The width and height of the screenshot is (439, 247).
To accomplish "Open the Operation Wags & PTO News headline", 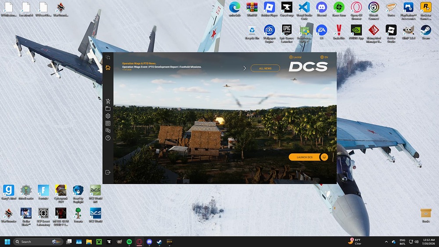I will (x=139, y=63).
